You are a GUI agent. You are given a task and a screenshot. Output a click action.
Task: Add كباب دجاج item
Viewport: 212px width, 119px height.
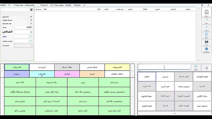click(83, 111)
